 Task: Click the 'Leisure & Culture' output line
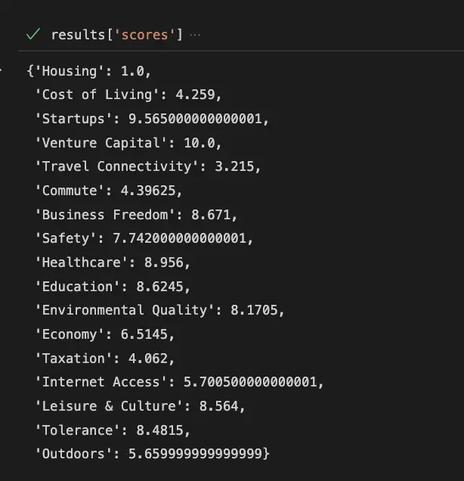140,406
